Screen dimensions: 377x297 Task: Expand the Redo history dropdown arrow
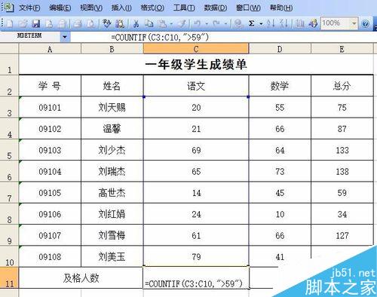point(225,24)
